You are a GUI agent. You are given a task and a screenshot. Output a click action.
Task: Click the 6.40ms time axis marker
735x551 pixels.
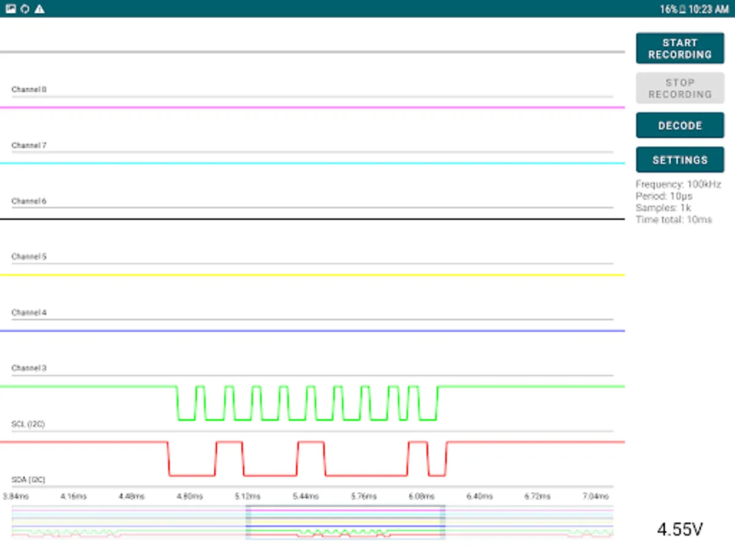pyautogui.click(x=478, y=497)
